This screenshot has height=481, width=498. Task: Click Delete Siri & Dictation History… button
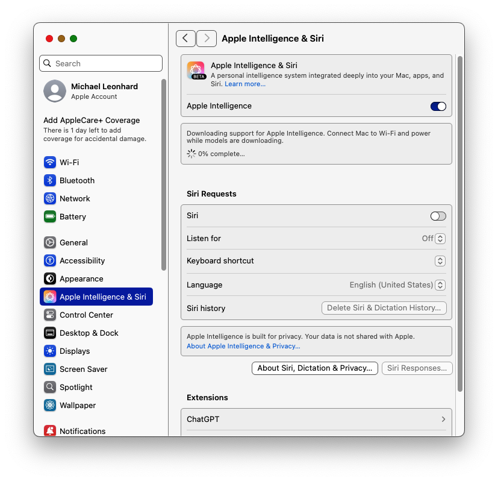384,308
